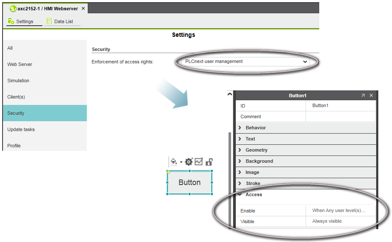Image resolution: width=392 pixels, height=242 pixels.
Task: Click the fill color paint bucket icon
Action: (173, 161)
